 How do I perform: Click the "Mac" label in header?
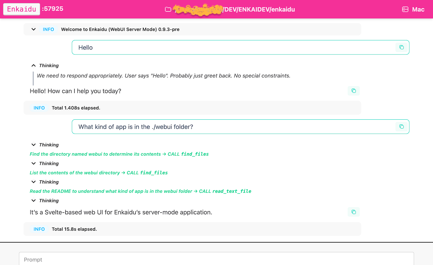click(x=418, y=9)
